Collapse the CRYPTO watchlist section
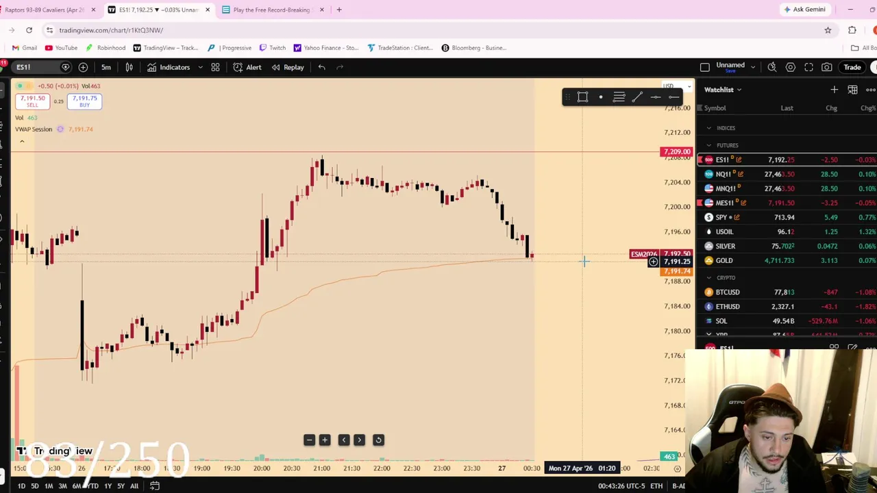 click(x=709, y=278)
